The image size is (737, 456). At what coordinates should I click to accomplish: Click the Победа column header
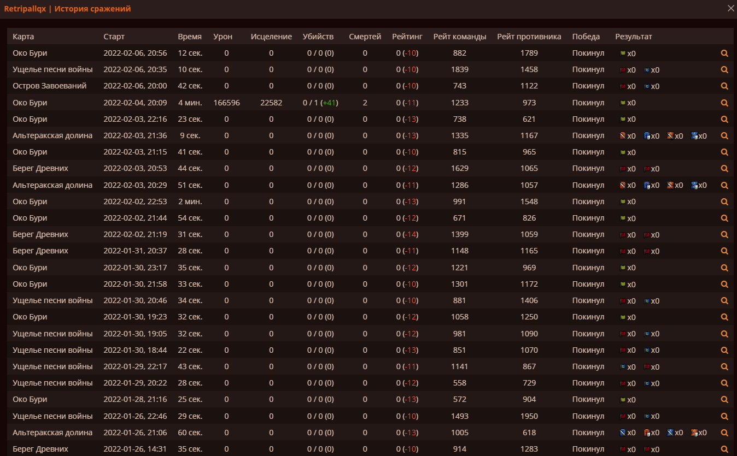[x=586, y=37]
